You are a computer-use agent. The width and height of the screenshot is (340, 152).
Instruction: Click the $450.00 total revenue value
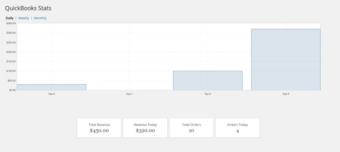(x=99, y=131)
